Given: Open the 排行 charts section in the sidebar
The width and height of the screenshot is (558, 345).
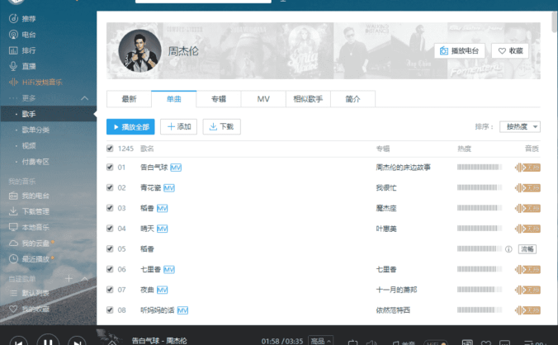Looking at the screenshot, I should 22,50.
